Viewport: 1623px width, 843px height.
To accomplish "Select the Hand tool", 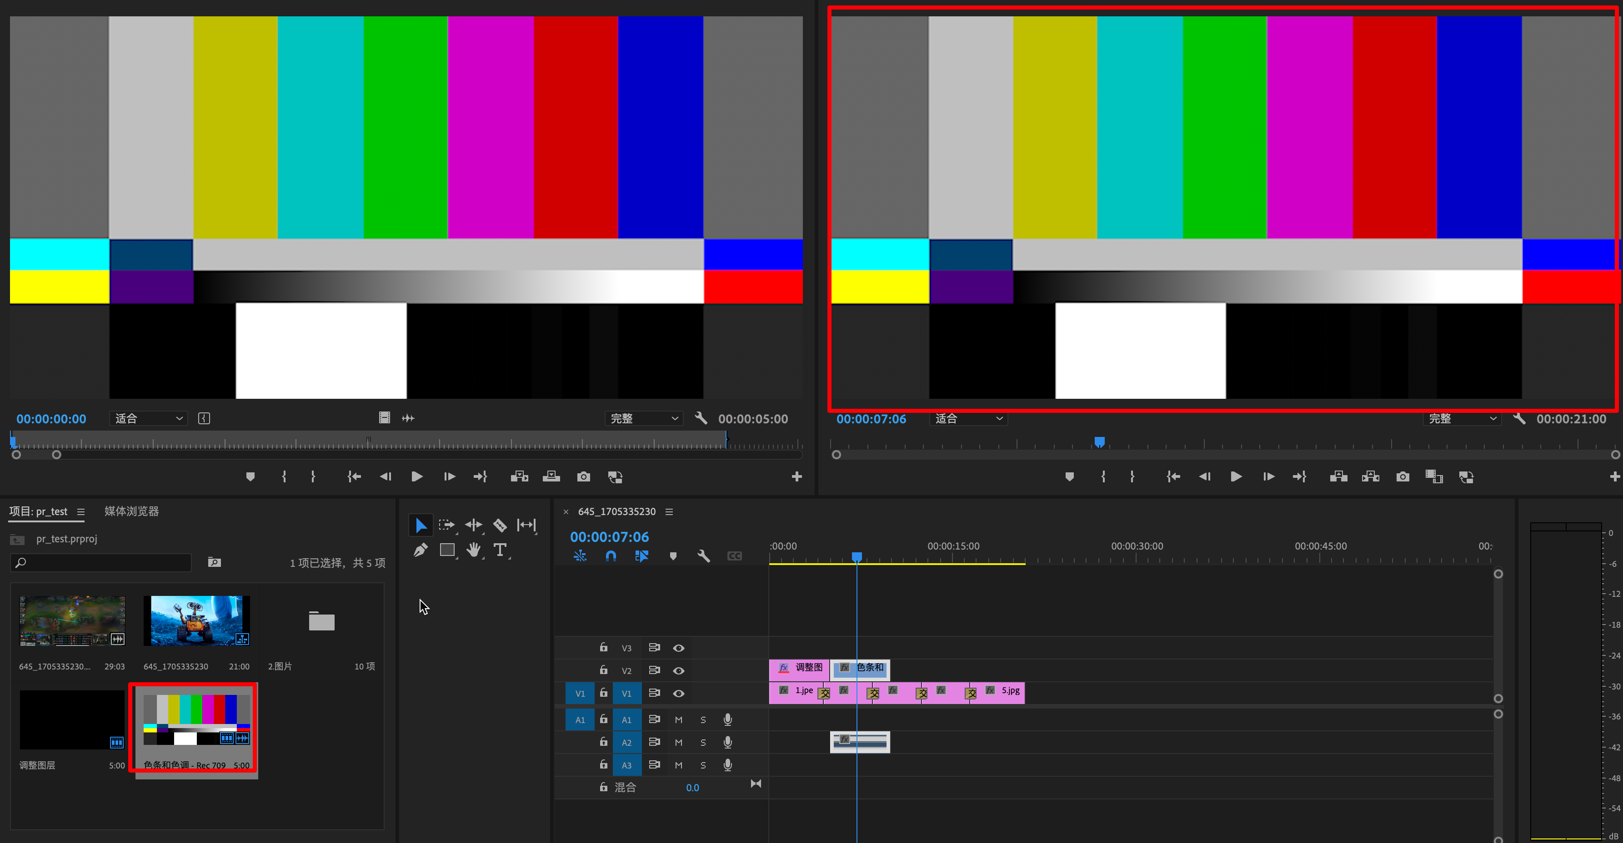I will pyautogui.click(x=474, y=550).
